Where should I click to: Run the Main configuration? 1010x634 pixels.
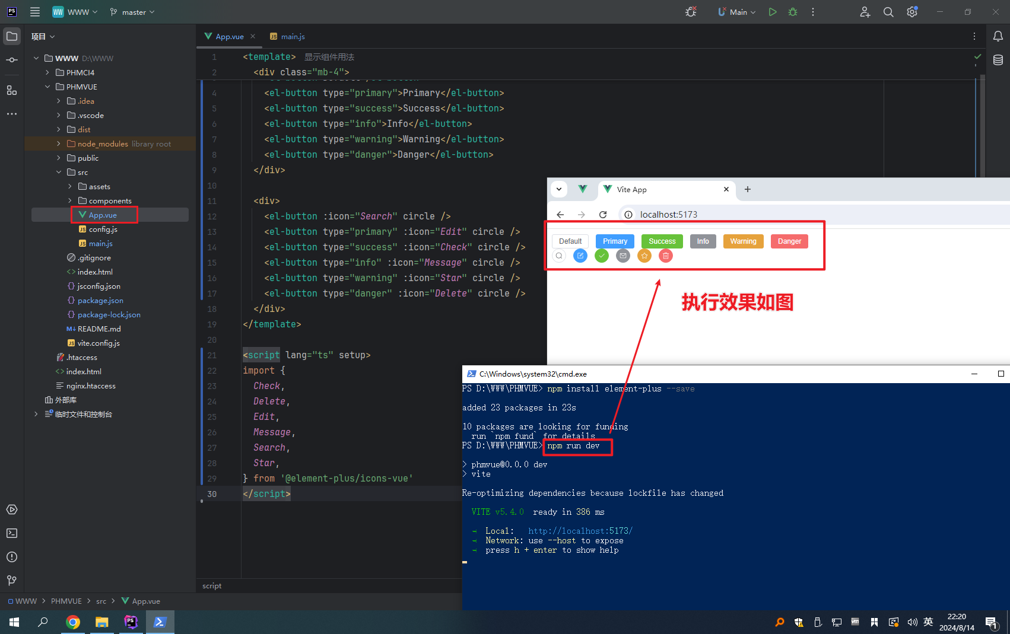click(773, 12)
